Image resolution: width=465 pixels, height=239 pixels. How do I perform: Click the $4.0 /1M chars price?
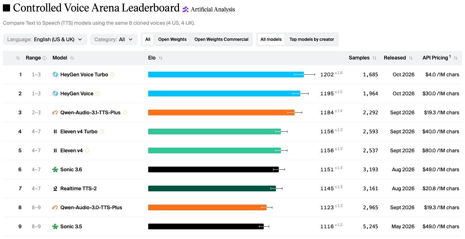pos(442,75)
